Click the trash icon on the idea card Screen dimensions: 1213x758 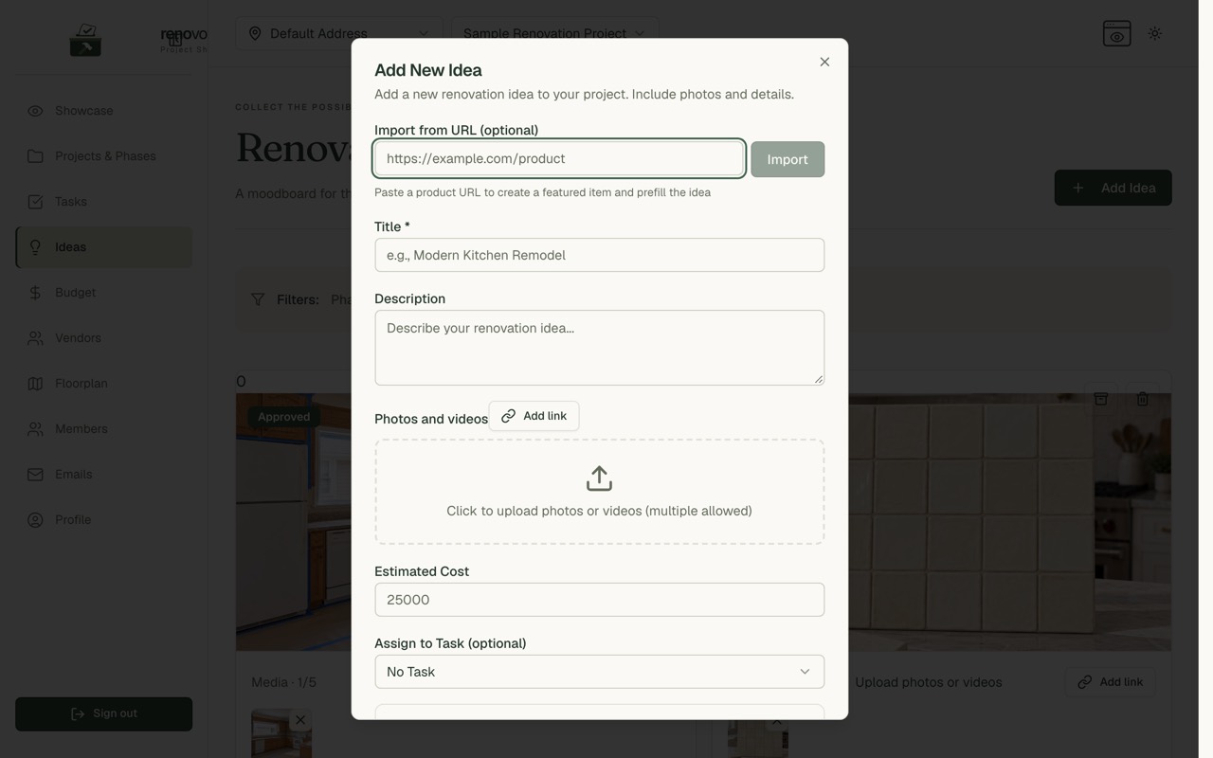(1143, 399)
